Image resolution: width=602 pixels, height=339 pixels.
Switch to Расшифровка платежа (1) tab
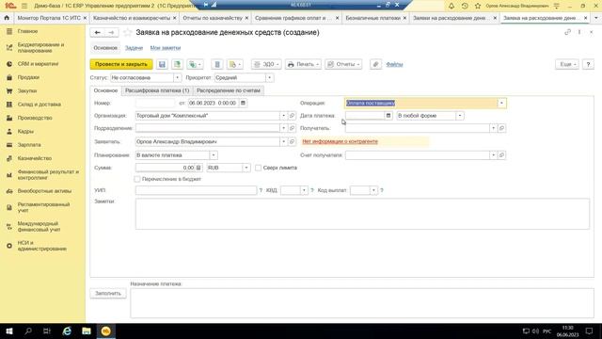157,90
